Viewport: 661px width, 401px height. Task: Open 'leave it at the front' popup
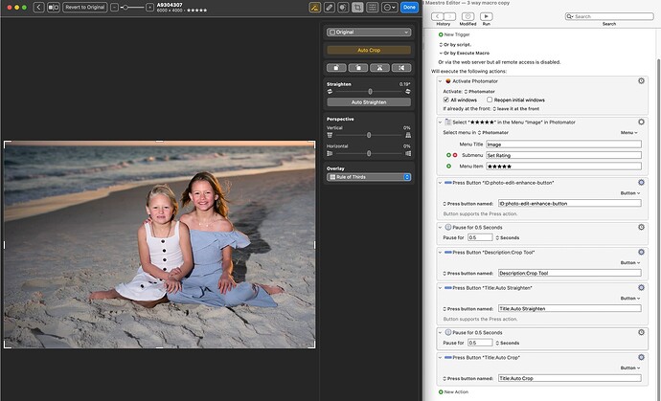(516, 109)
